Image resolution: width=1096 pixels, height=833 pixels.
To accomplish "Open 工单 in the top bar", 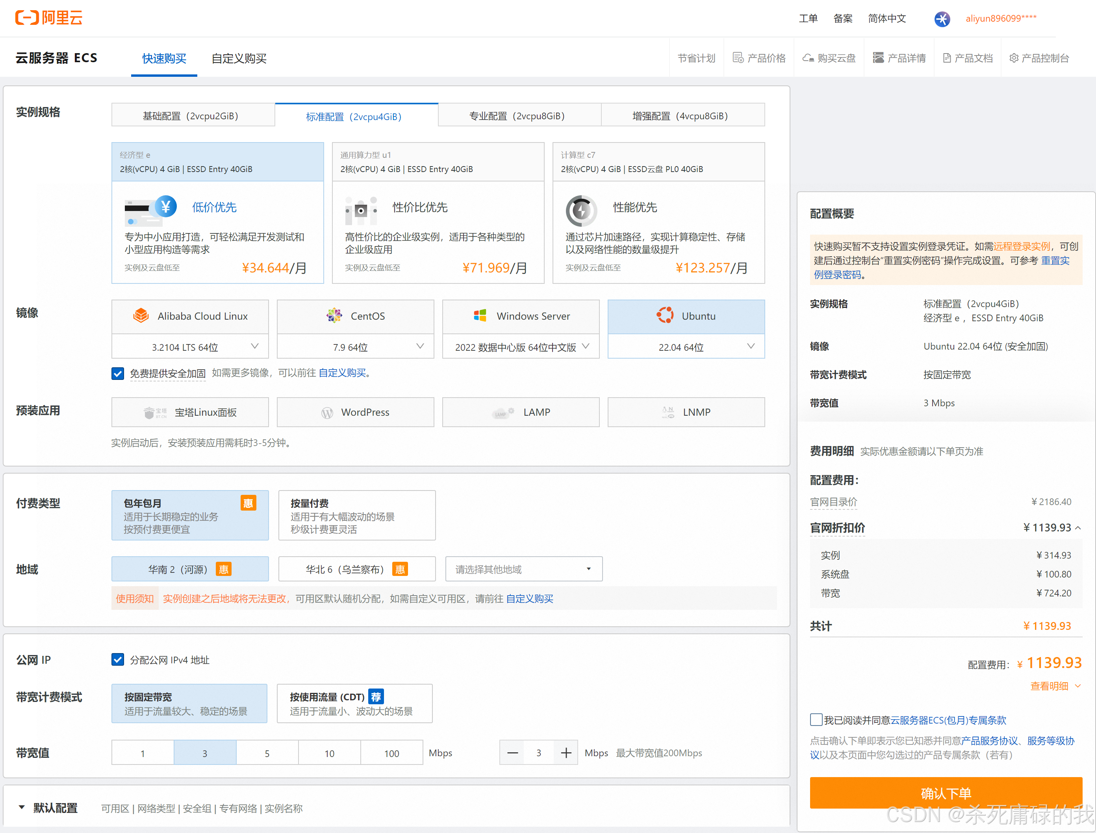I will click(x=808, y=19).
